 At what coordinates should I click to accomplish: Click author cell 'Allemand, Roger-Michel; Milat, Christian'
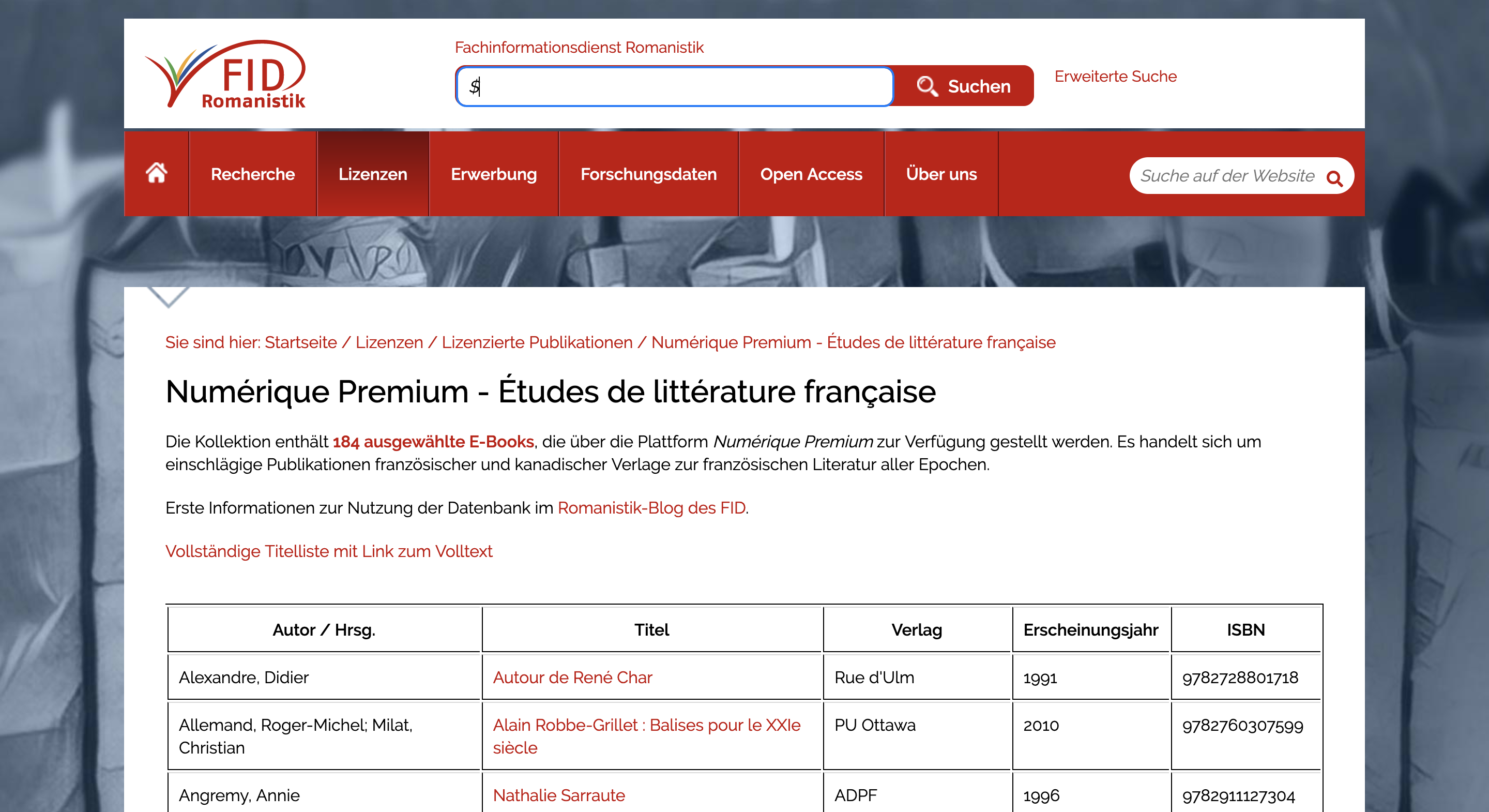tap(324, 736)
